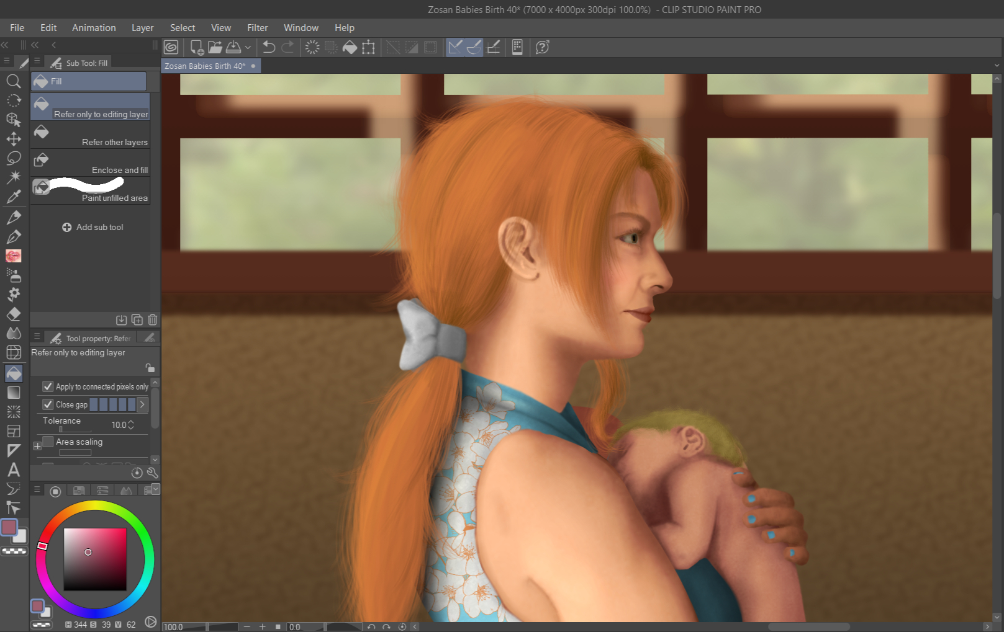Choose the Eraser tool
This screenshot has height=632, width=1004.
(x=13, y=314)
